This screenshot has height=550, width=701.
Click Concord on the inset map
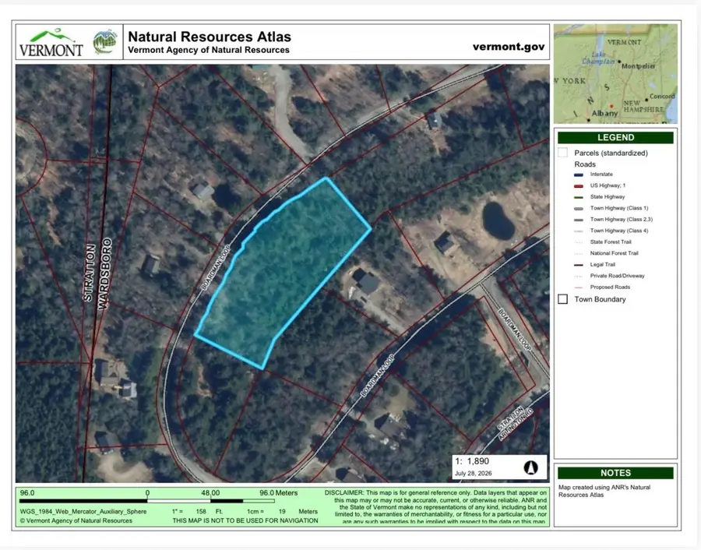662,96
